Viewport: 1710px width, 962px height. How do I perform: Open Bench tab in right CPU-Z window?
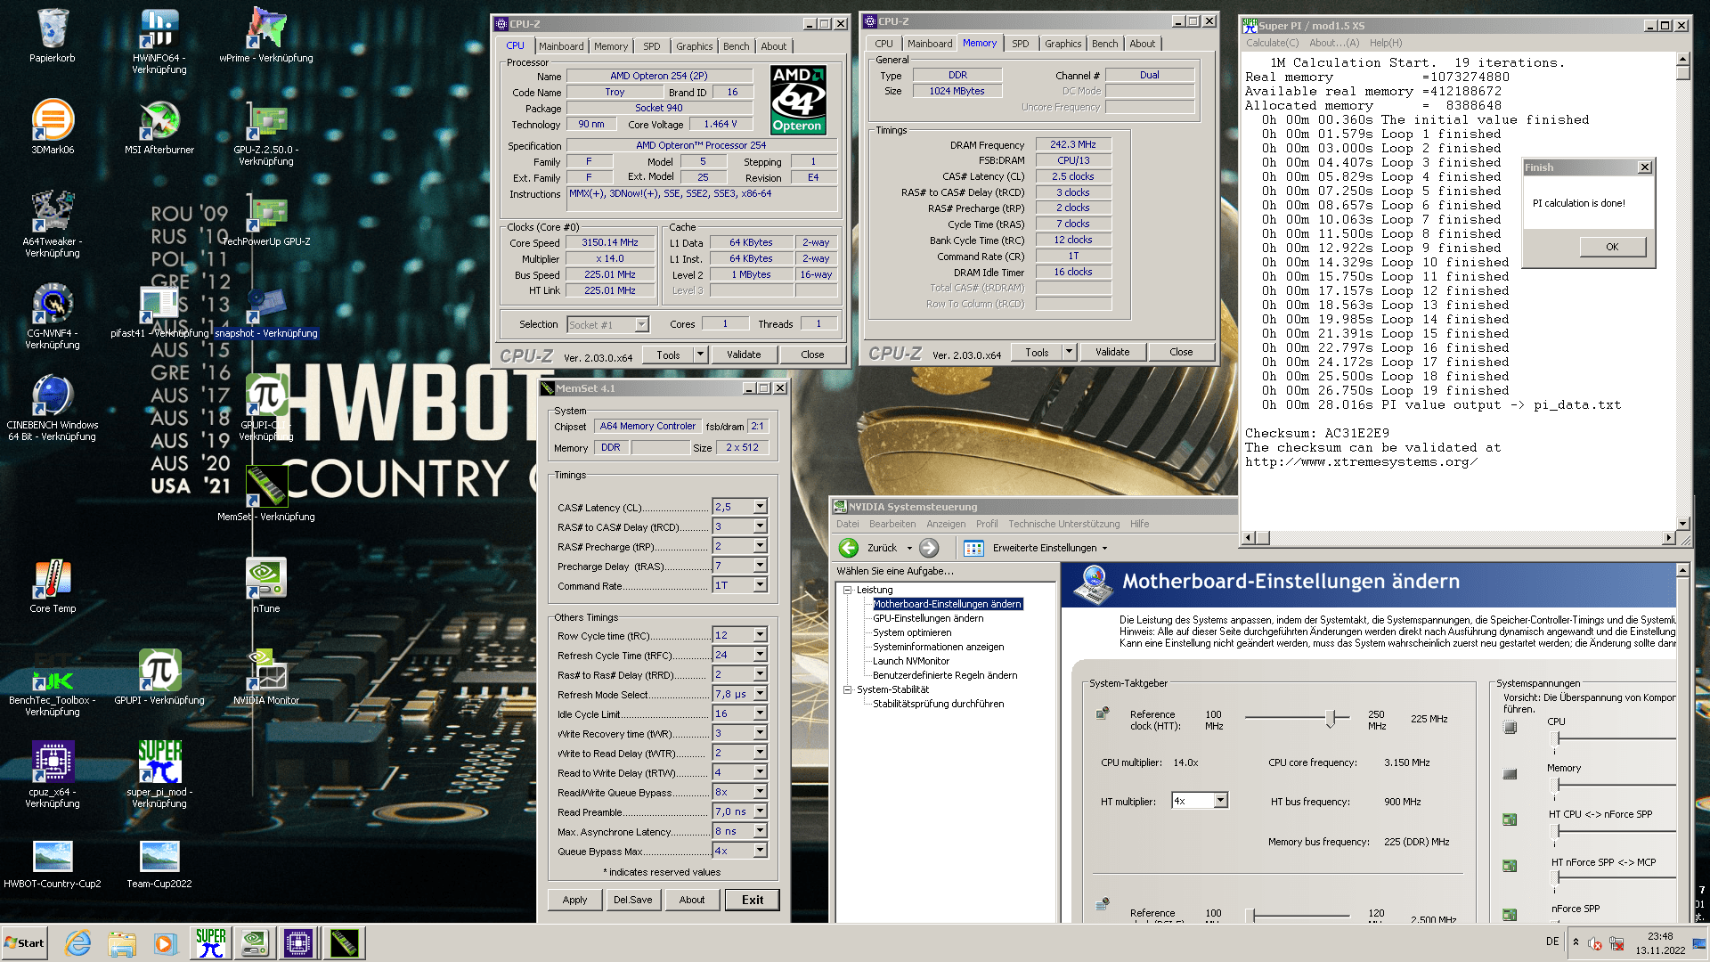(1104, 44)
